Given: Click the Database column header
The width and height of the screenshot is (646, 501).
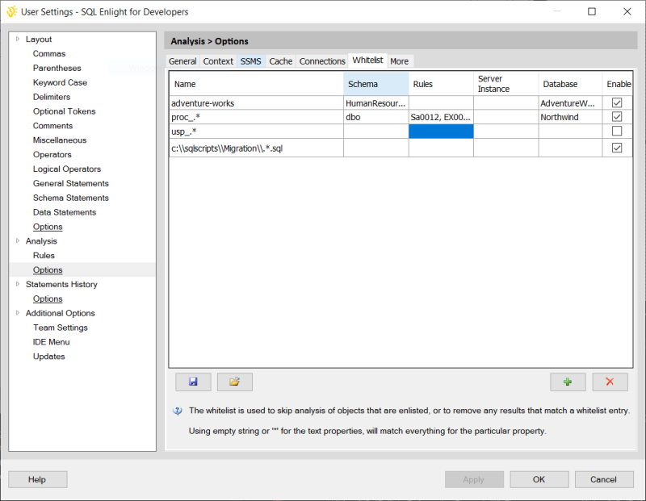Looking at the screenshot, I should coord(570,84).
